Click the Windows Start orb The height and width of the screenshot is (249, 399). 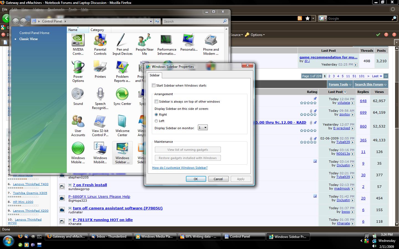(x=8, y=240)
